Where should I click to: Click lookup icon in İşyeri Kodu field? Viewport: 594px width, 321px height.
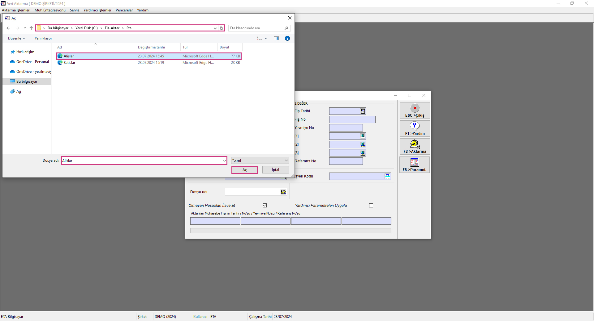pos(387,176)
